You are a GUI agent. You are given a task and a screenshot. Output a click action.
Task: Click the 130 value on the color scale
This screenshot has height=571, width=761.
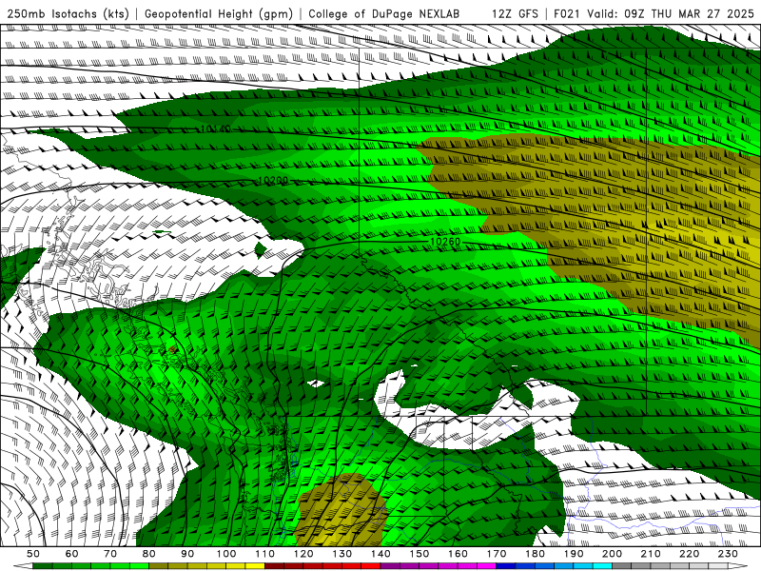pyautogui.click(x=342, y=554)
